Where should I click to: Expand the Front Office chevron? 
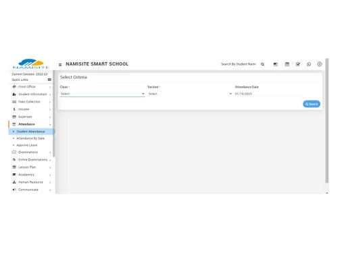(x=50, y=87)
